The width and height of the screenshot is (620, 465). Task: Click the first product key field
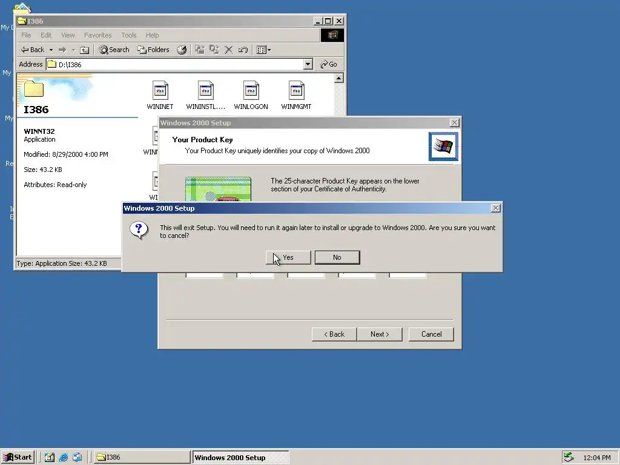[x=205, y=275]
